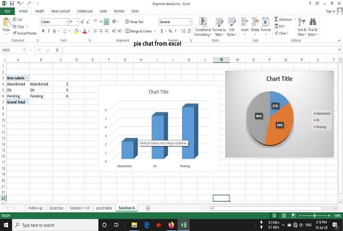
Task: Increase font size with the large A icon
Action: pos(82,22)
